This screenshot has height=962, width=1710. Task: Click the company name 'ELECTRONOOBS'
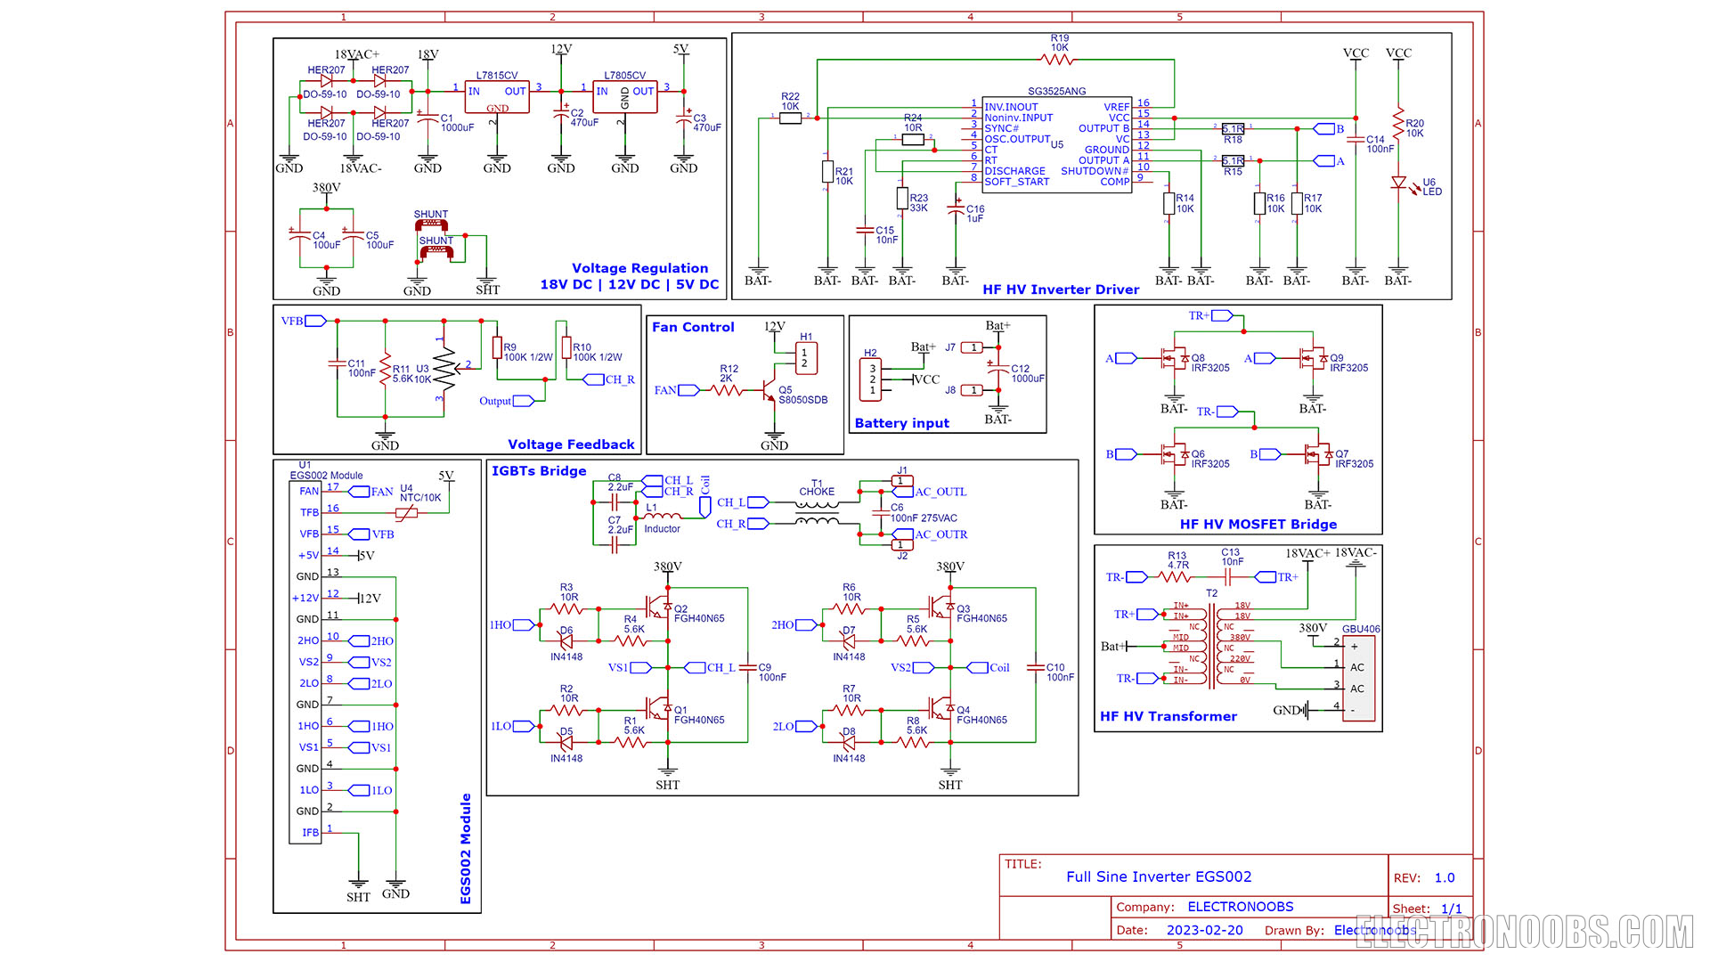(1241, 907)
